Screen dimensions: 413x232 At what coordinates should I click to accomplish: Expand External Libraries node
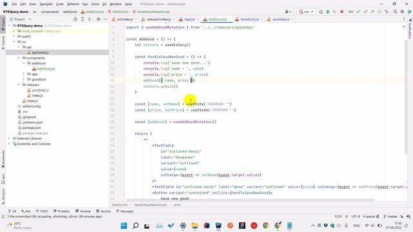pyautogui.click(x=9, y=139)
